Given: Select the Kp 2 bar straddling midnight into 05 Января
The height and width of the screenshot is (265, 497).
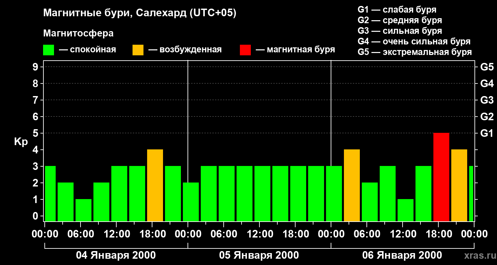Looking at the screenshot, I should click(191, 202).
